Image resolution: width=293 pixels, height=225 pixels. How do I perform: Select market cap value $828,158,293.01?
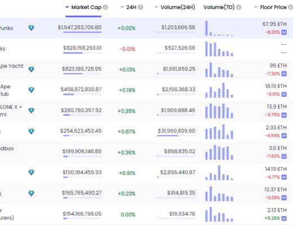[82, 48]
